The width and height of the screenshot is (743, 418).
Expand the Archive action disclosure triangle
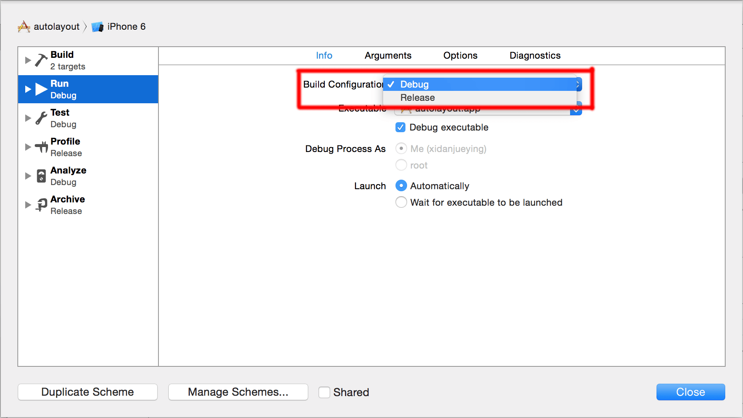pos(28,205)
